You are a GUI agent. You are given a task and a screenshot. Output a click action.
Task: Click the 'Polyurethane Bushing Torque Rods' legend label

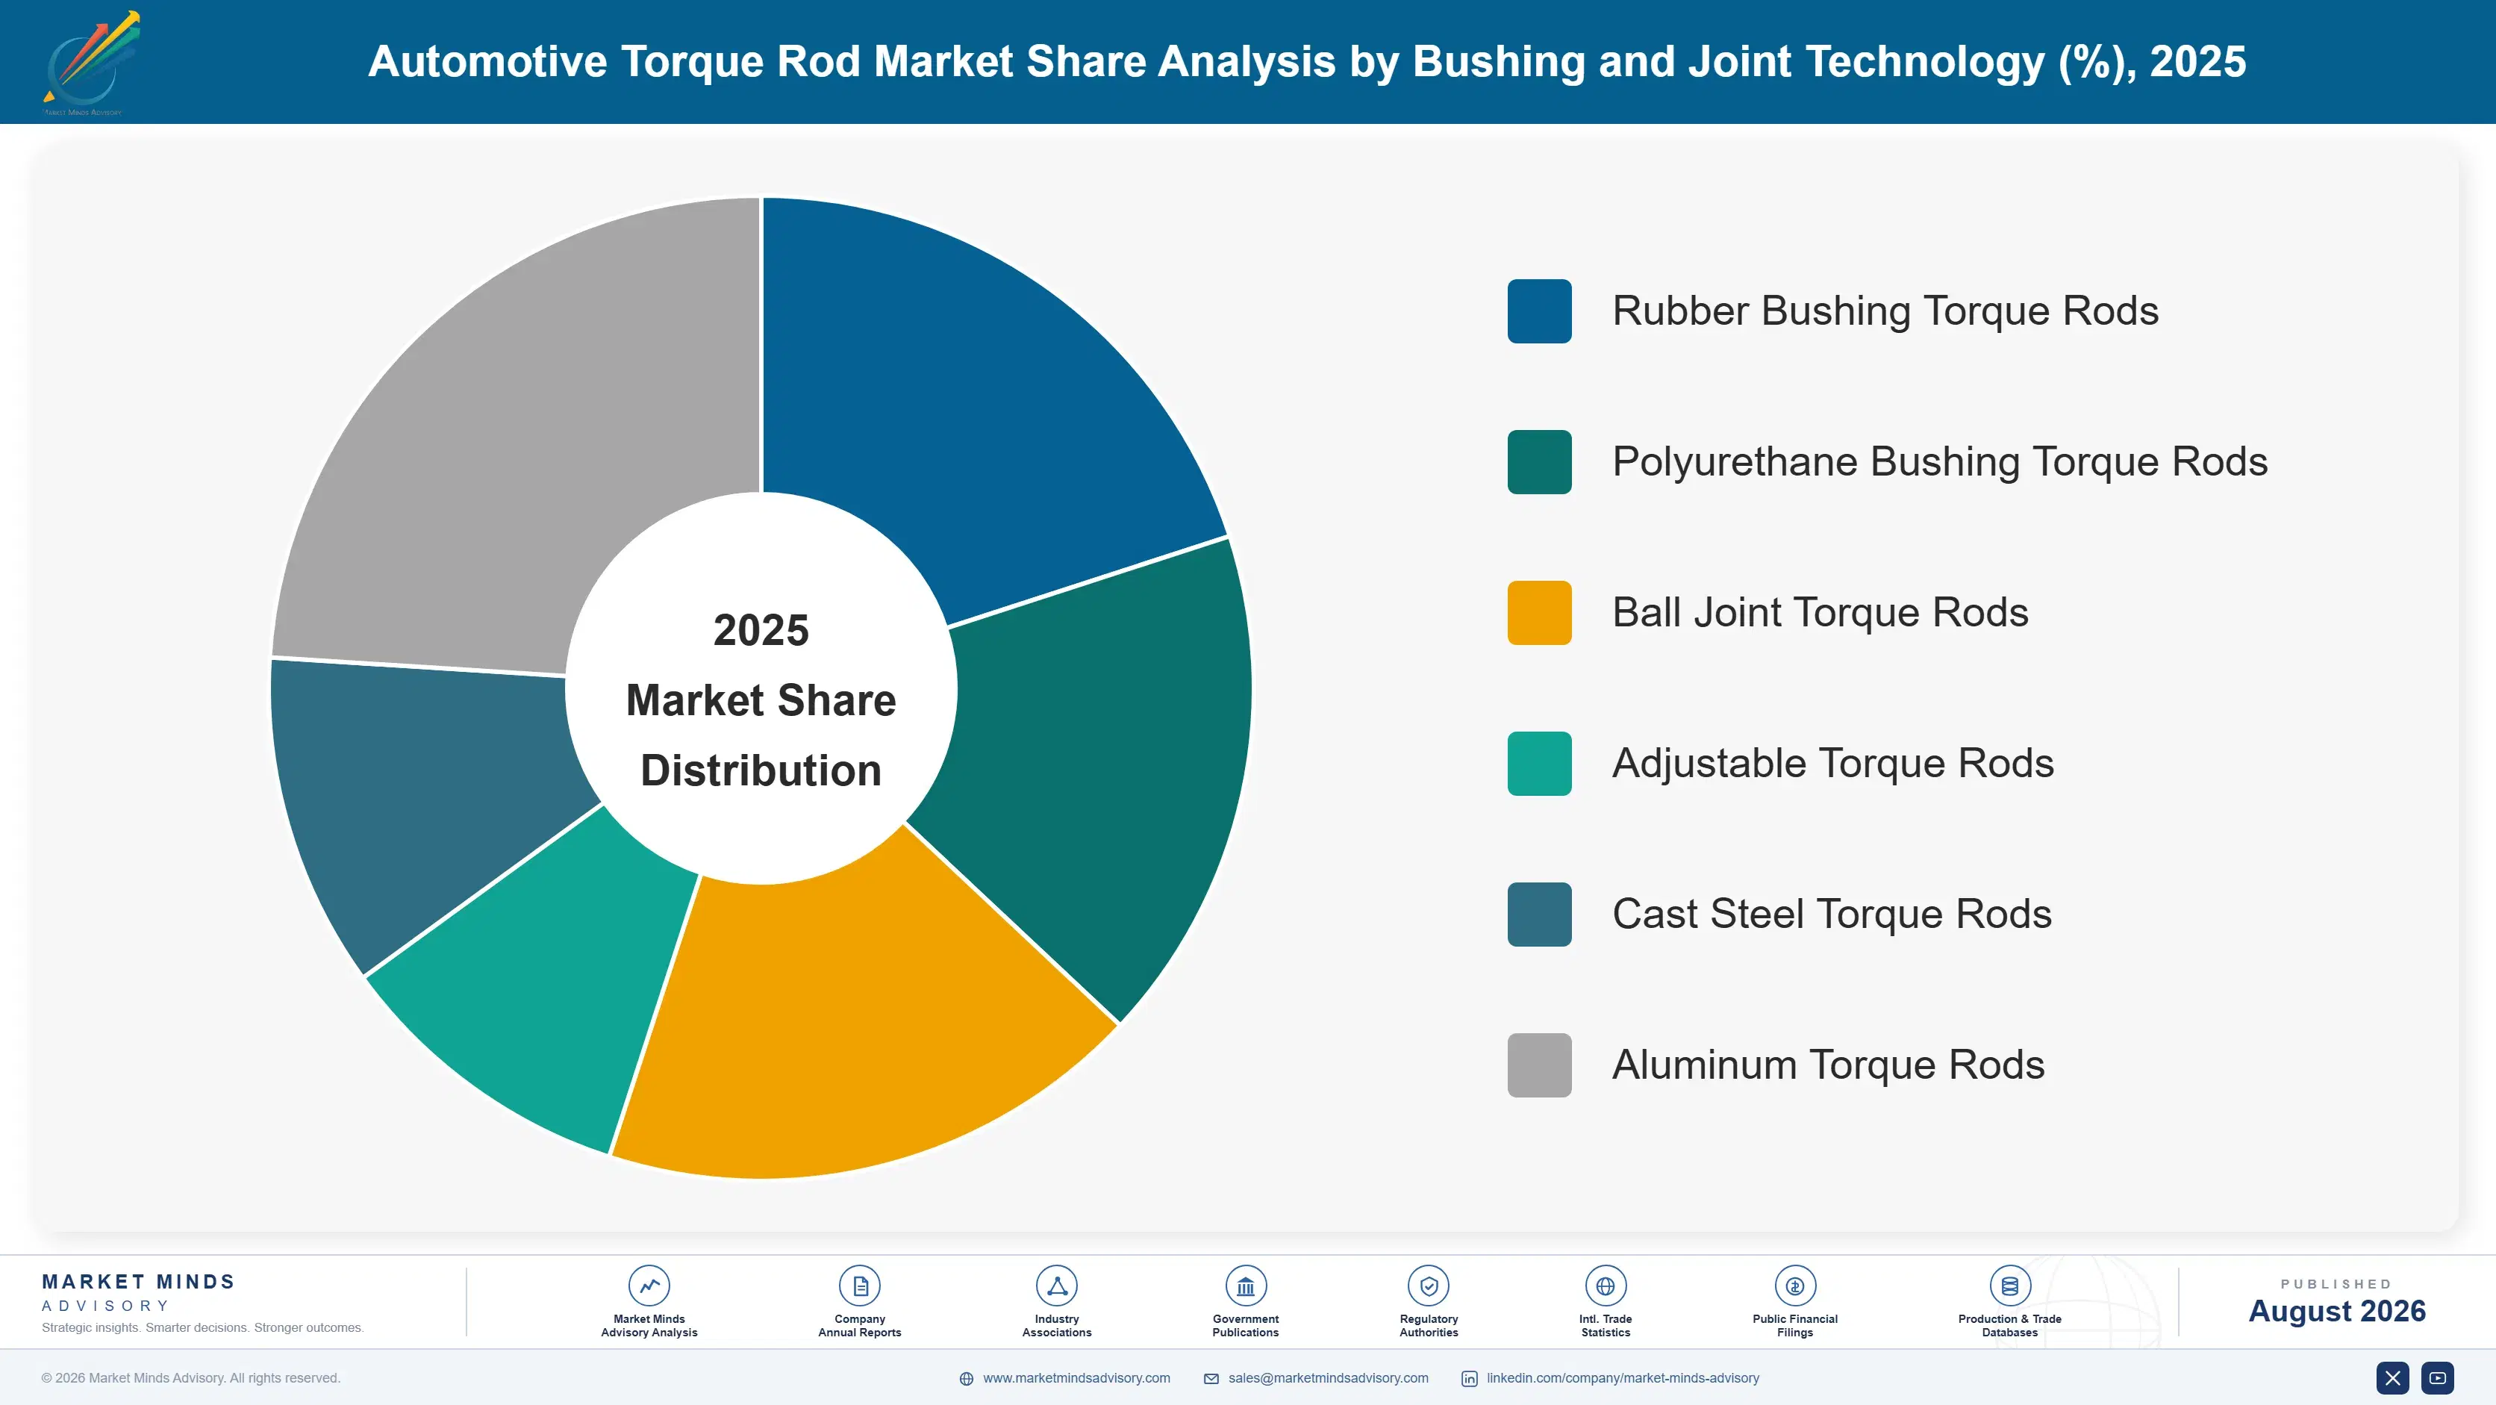(x=1940, y=461)
